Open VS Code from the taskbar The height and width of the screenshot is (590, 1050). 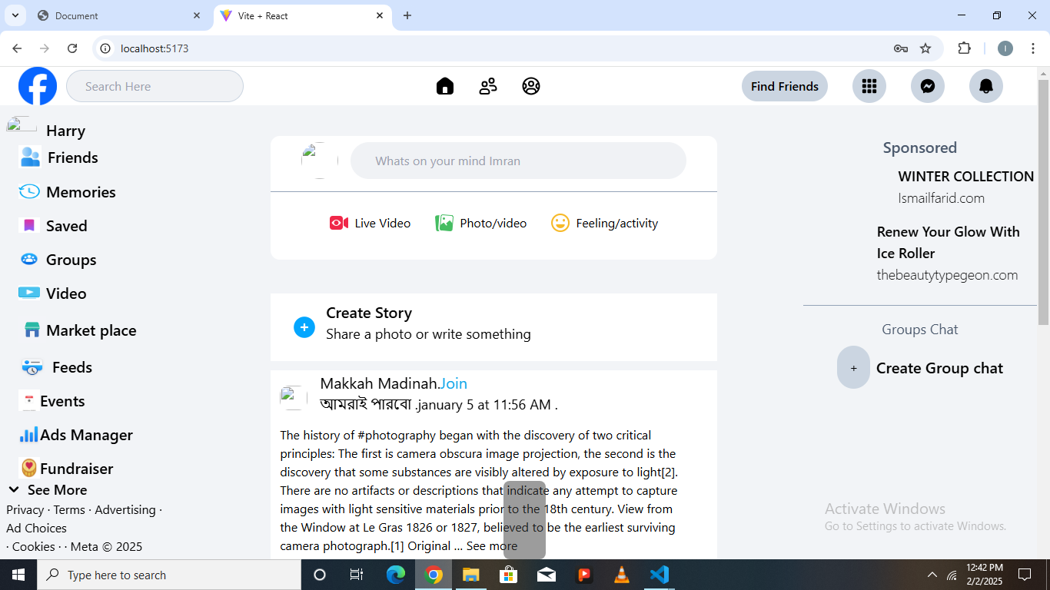click(660, 575)
